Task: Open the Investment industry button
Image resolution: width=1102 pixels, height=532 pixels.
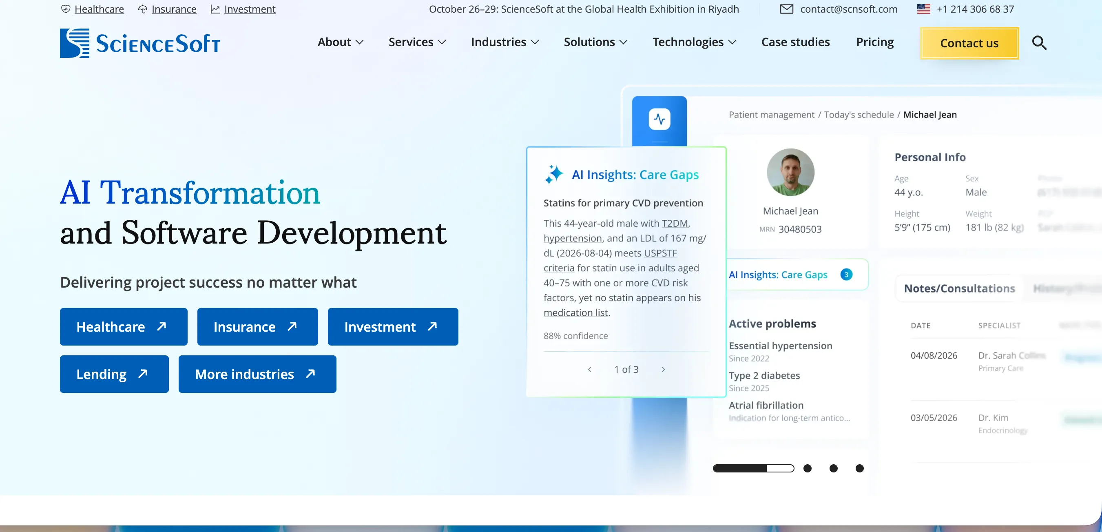Action: (x=393, y=326)
